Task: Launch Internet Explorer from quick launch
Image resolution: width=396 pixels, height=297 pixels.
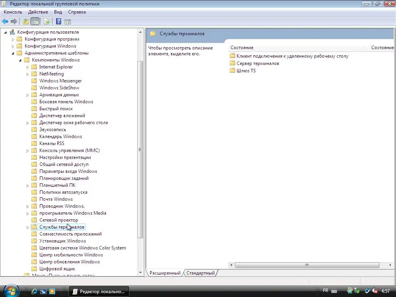Action: click(x=34, y=291)
